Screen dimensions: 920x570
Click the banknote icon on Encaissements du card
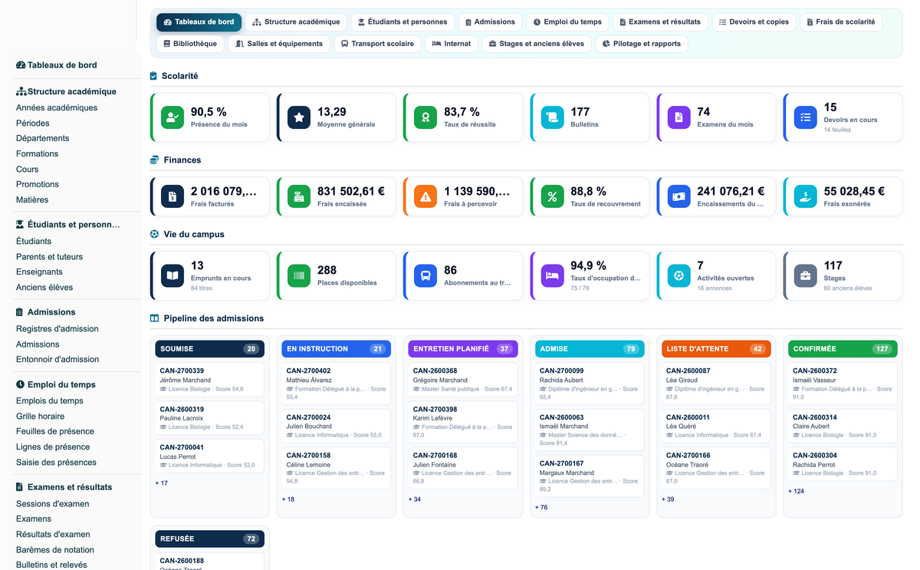(x=678, y=196)
